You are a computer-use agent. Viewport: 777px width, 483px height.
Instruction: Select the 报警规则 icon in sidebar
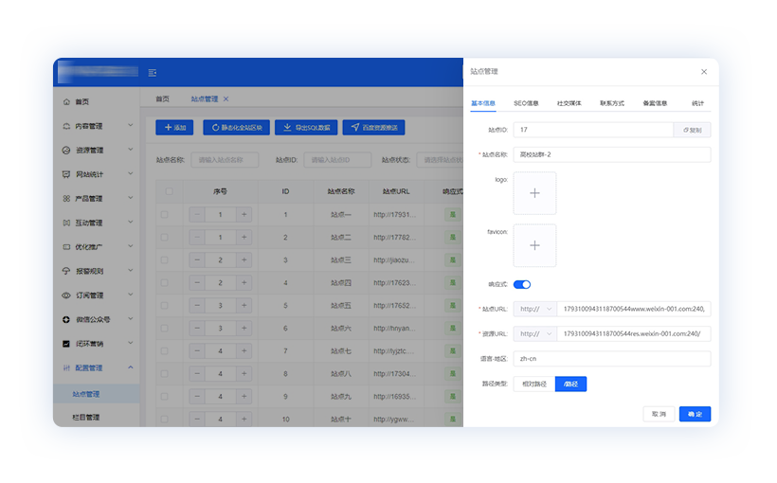tap(66, 271)
